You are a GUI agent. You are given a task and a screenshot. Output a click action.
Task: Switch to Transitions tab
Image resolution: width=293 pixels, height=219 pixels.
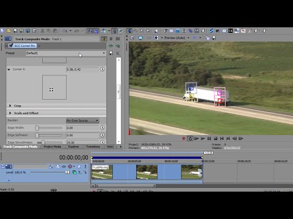[93, 147]
